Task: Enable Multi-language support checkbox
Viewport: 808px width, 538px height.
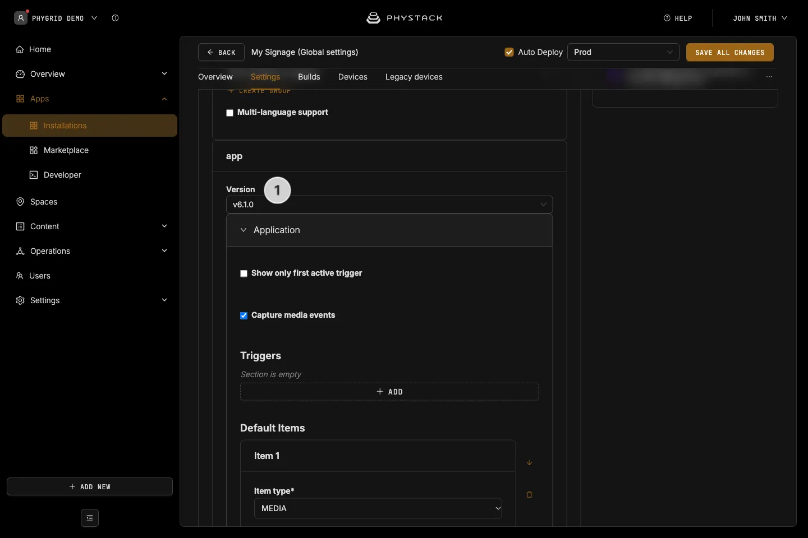Action: (229, 113)
